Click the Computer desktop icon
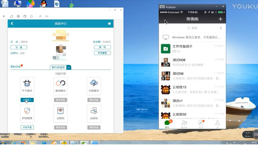Image resolution: width=258 pixels, height=146 pixels. tap(18, 4)
